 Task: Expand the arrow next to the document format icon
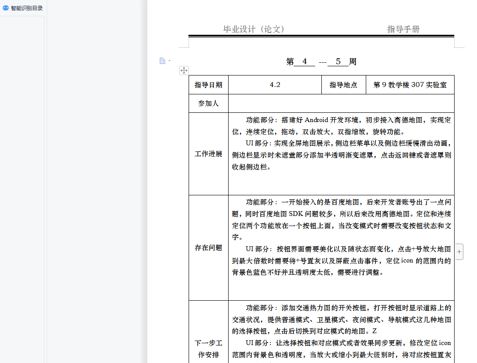(x=169, y=61)
